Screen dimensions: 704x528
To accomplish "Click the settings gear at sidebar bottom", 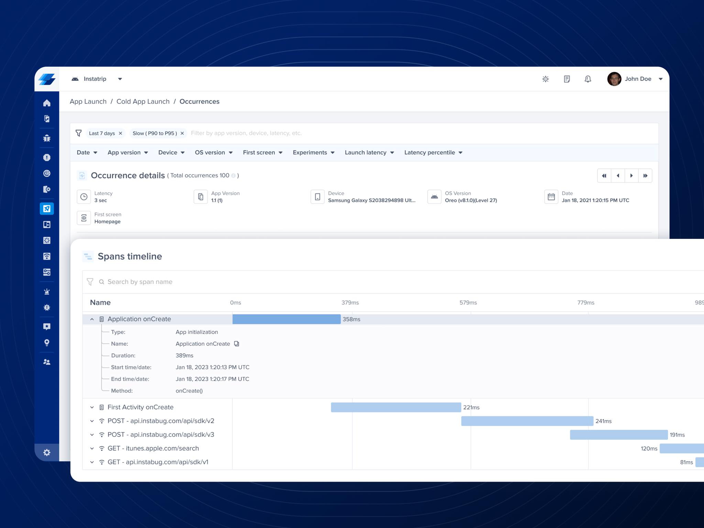I will click(x=47, y=453).
